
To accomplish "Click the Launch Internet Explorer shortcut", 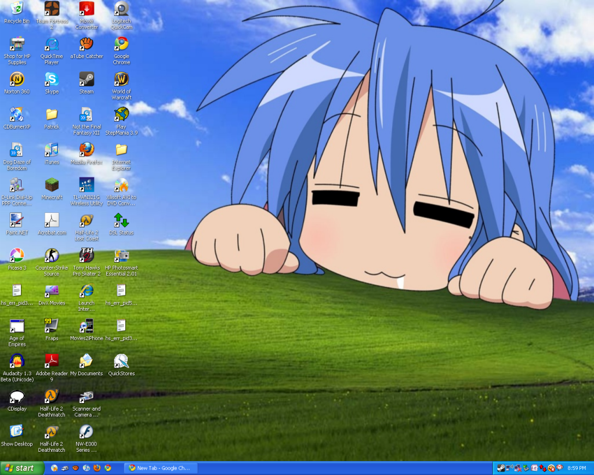I will pos(86,298).
